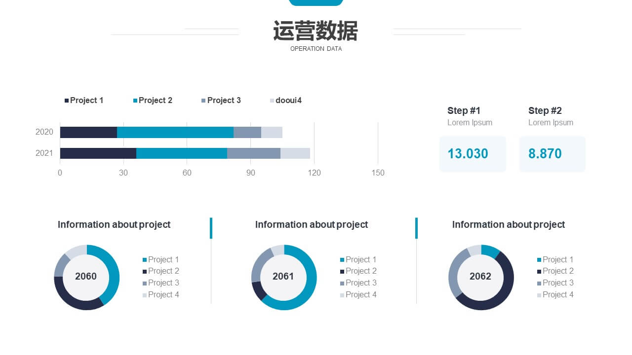This screenshot has height=355, width=632.
Task: Click the axis value 30
Action: (x=123, y=173)
